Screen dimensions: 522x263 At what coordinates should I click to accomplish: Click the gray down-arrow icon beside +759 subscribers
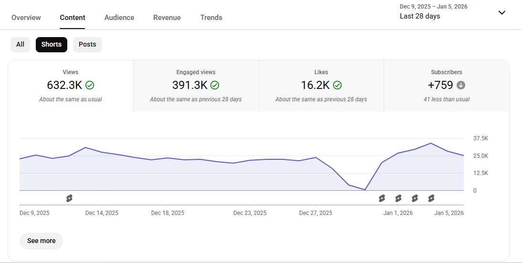460,86
